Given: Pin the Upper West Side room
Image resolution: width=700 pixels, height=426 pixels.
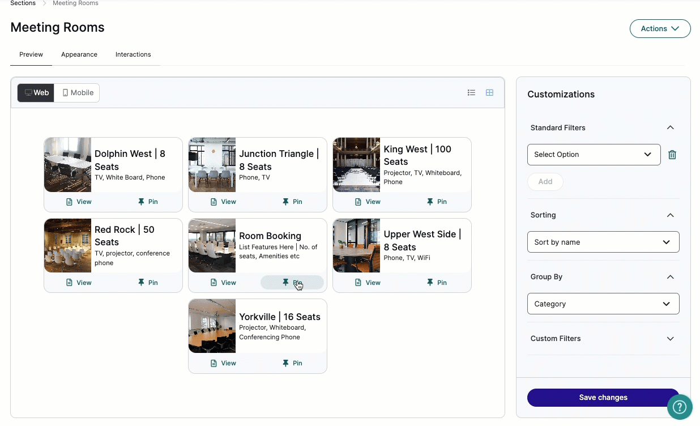Looking at the screenshot, I should point(437,282).
